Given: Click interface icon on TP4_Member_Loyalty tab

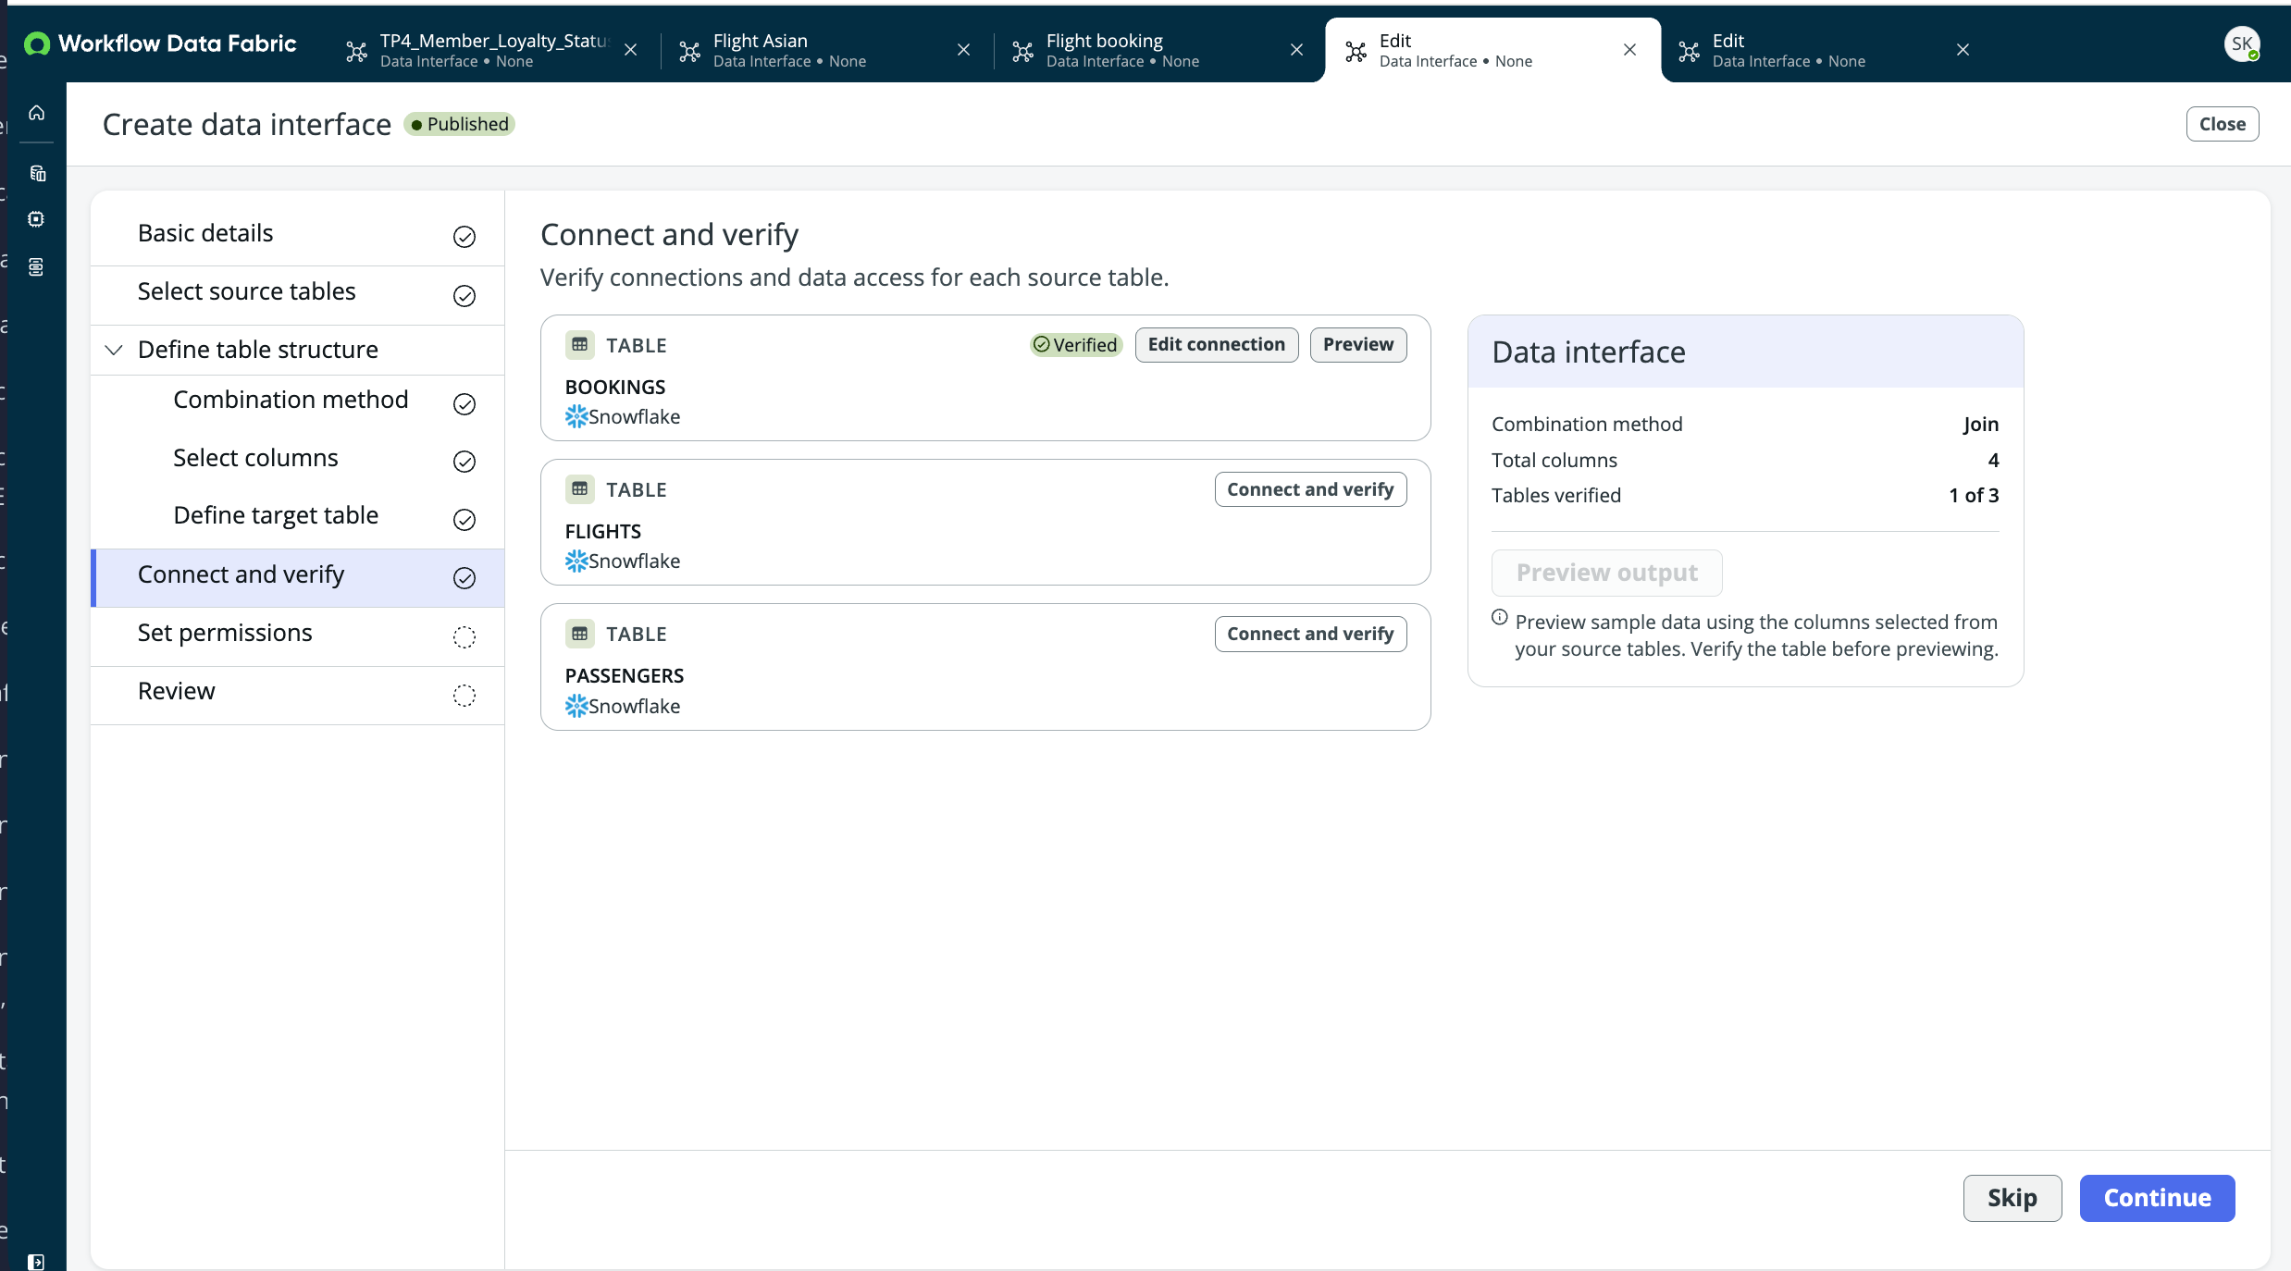Looking at the screenshot, I should pyautogui.click(x=356, y=51).
